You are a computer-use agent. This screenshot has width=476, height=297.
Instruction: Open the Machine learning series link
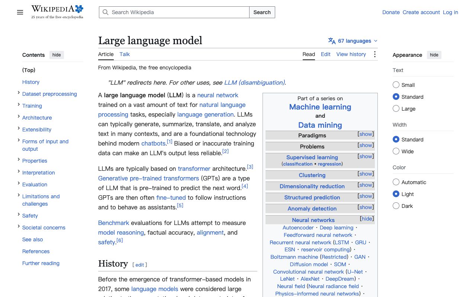click(320, 107)
